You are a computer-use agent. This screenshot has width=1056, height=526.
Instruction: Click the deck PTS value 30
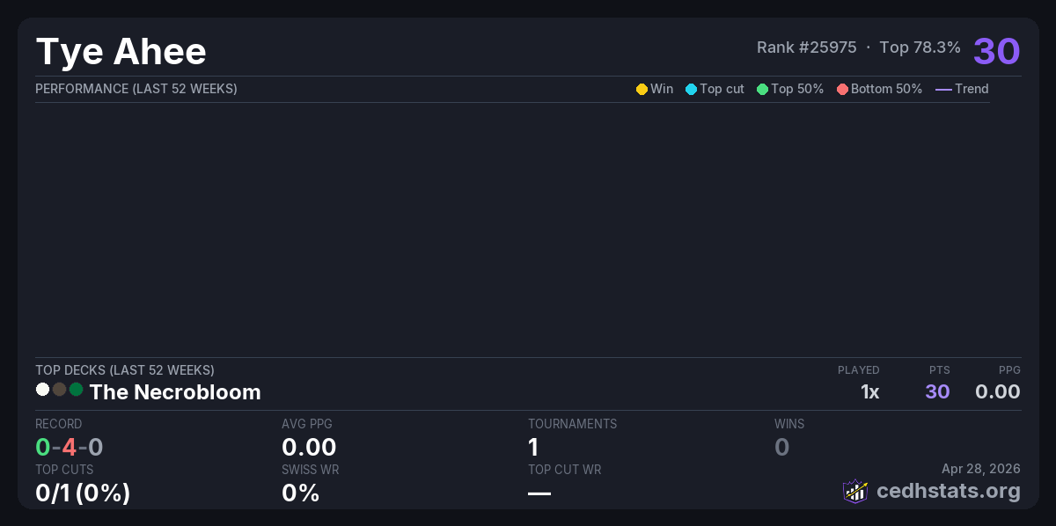point(937,391)
